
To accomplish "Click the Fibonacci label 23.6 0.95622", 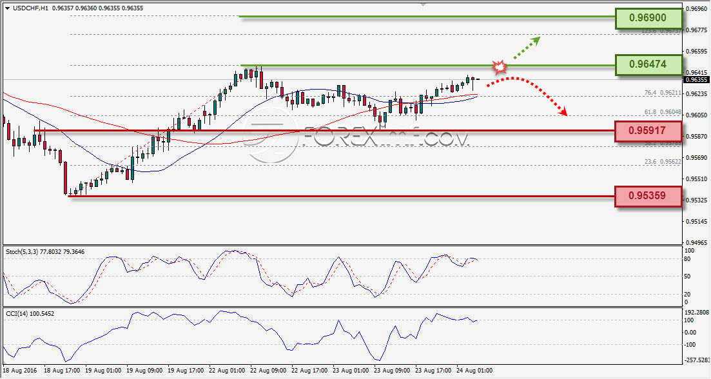I will (663, 162).
